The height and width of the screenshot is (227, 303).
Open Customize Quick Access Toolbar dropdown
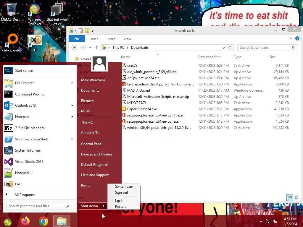point(93,31)
